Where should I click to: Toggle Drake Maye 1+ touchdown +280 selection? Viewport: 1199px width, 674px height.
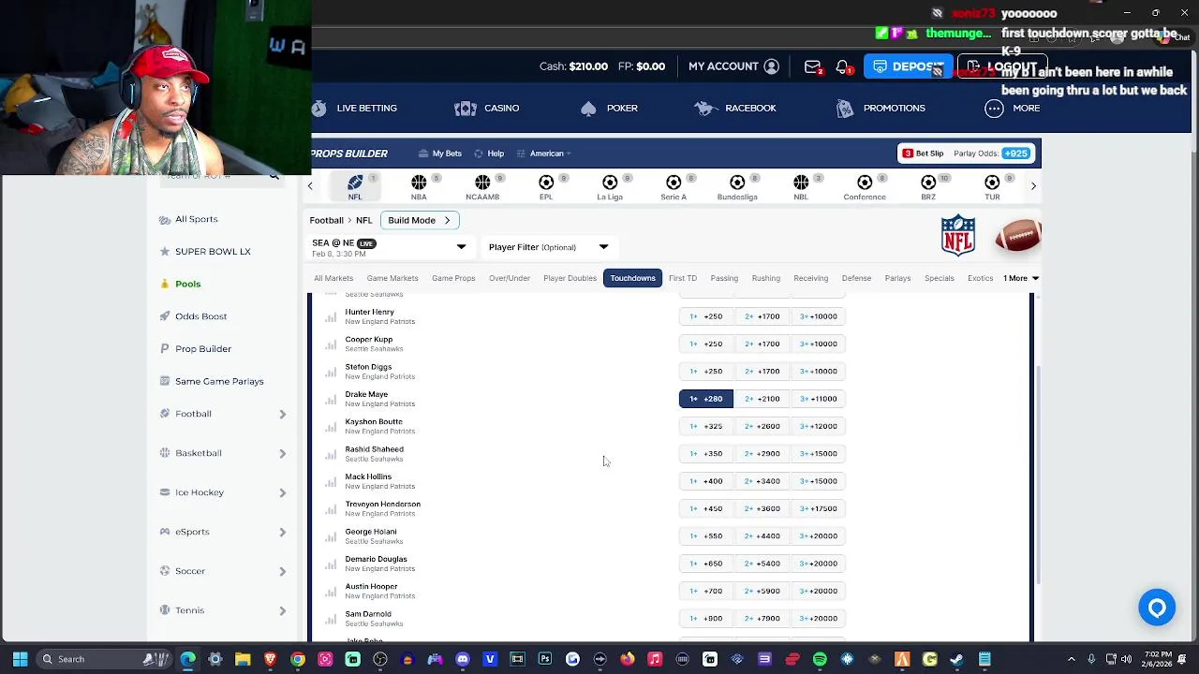click(706, 399)
